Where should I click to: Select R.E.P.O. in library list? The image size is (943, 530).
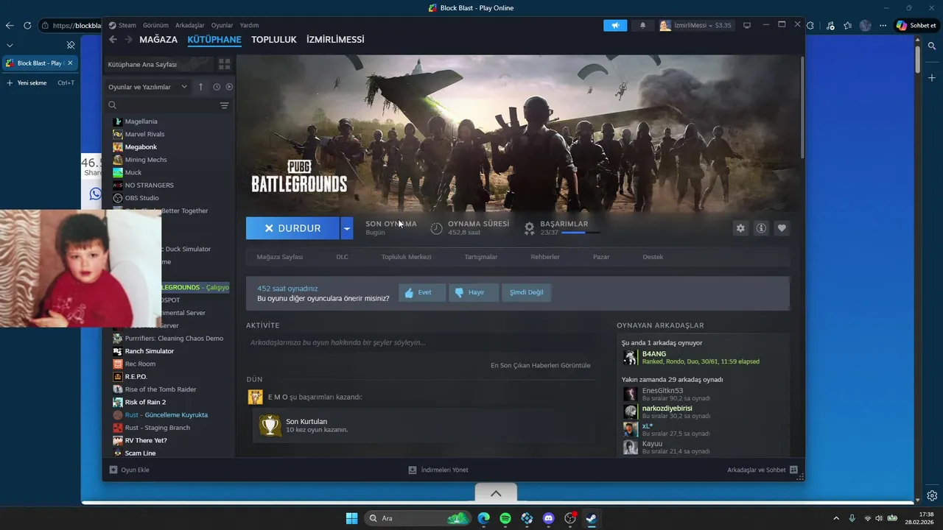point(136,377)
